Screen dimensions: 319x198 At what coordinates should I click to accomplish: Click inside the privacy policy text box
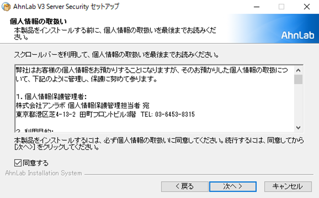(x=155, y=99)
